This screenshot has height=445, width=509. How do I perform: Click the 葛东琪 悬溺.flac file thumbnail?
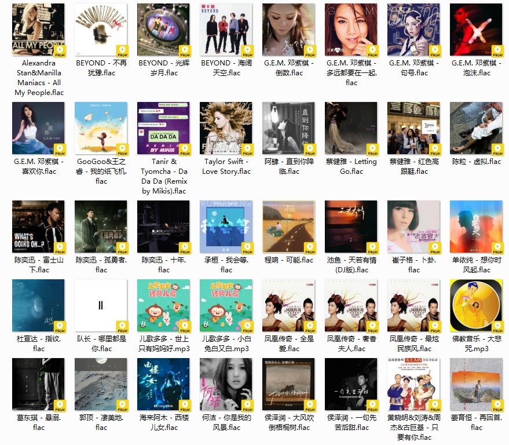(38, 384)
